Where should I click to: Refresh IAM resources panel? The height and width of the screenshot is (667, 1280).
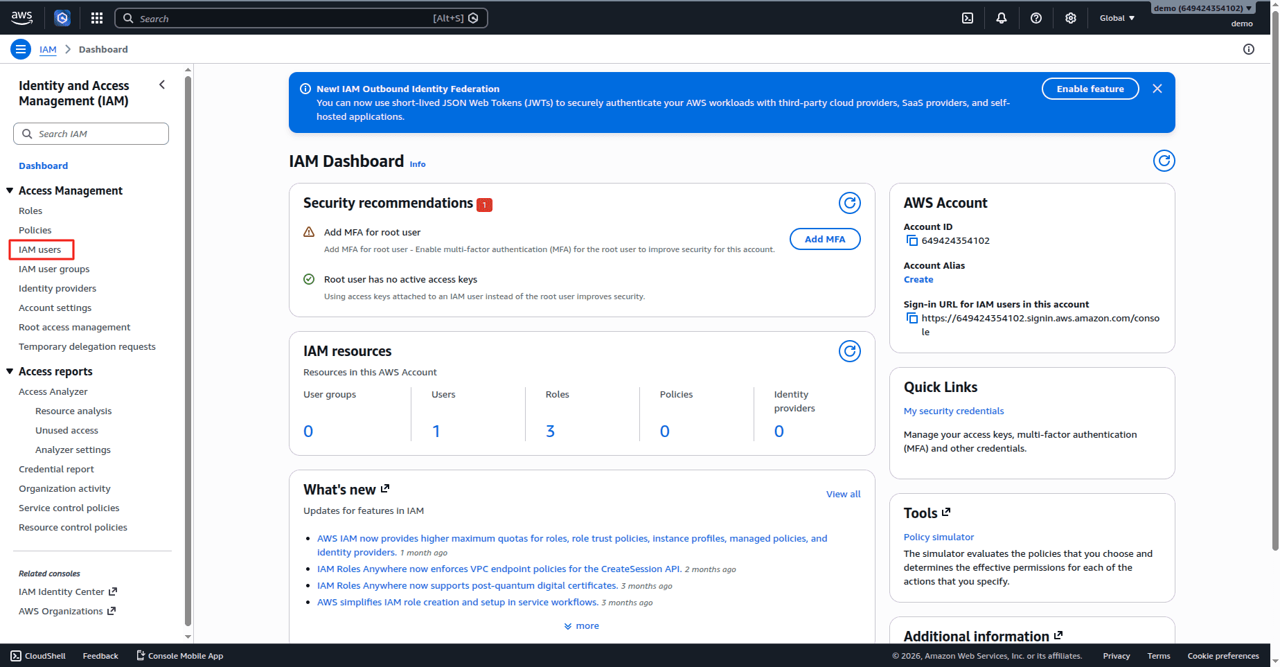(850, 351)
